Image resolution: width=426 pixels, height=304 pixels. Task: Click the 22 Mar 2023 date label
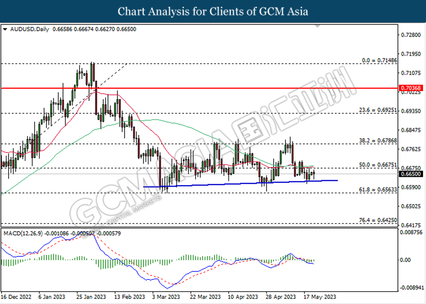click(205, 297)
